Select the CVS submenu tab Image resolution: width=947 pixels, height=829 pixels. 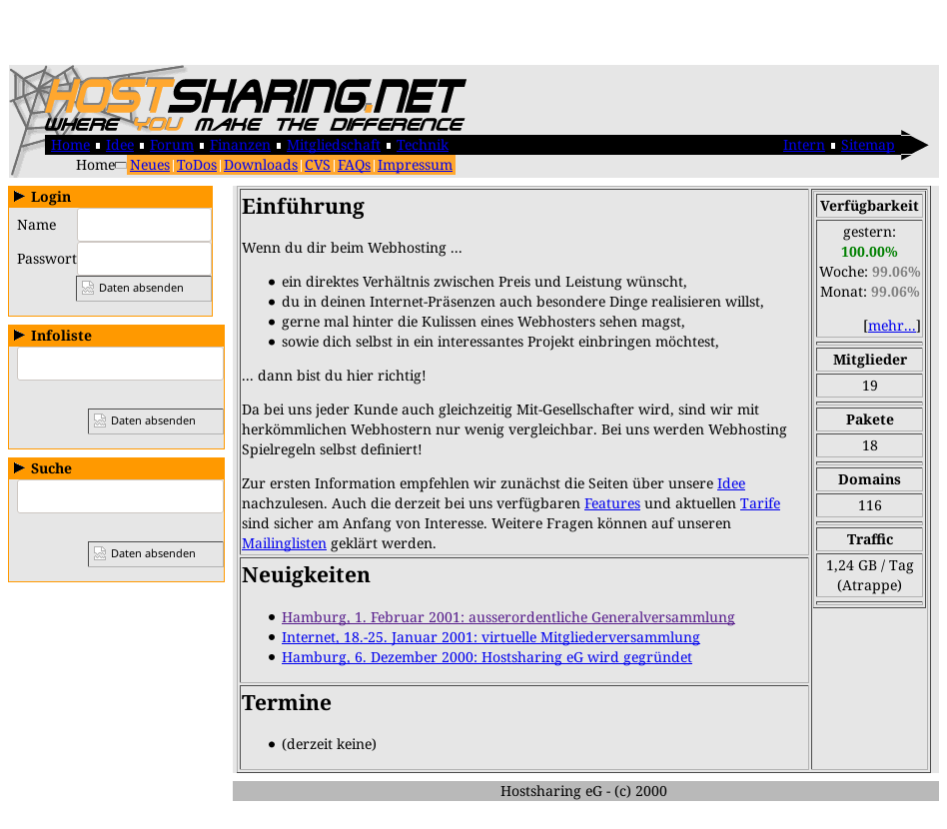point(317,165)
